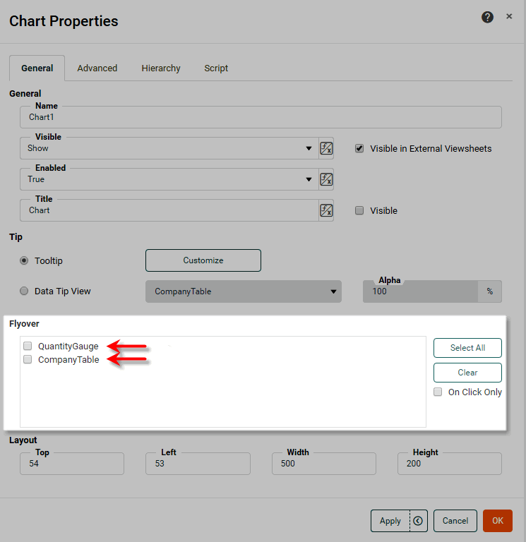526x542 pixels.
Task: Click the Name input field
Action: pyautogui.click(x=261, y=117)
